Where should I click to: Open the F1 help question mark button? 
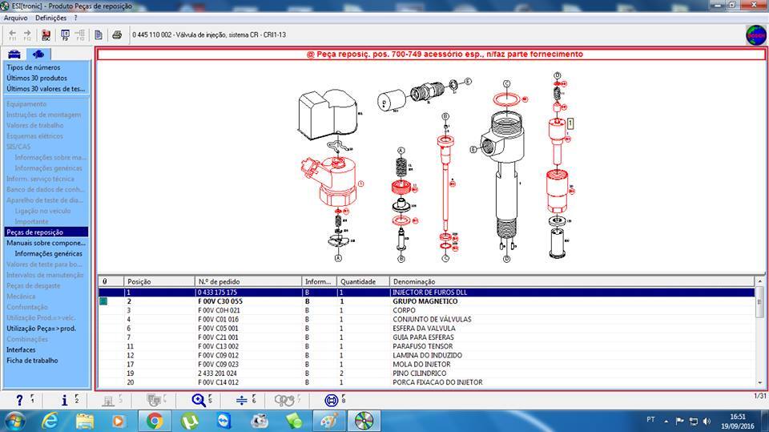(x=19, y=401)
